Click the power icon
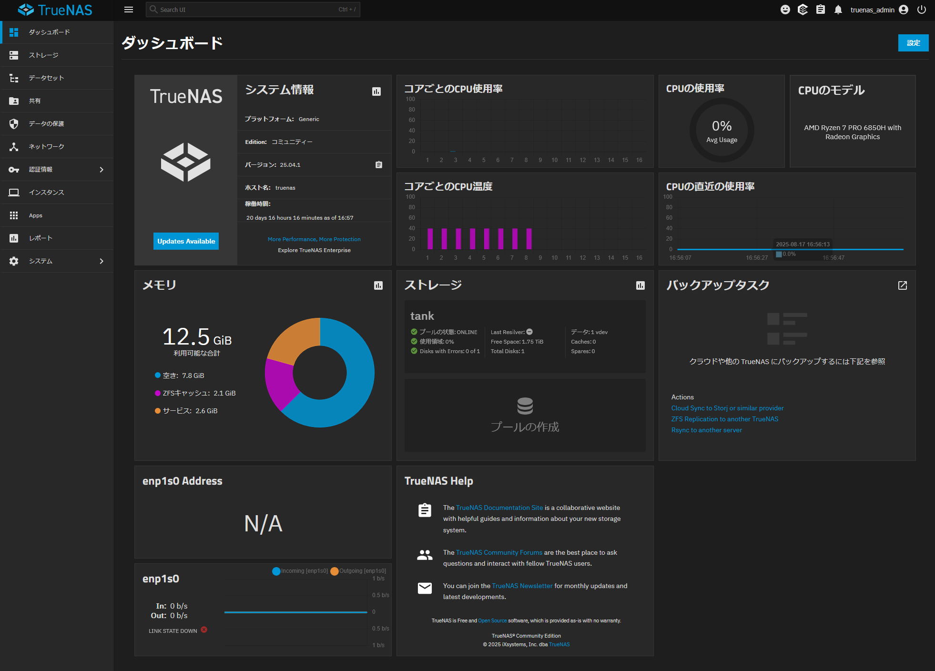 pos(922,10)
